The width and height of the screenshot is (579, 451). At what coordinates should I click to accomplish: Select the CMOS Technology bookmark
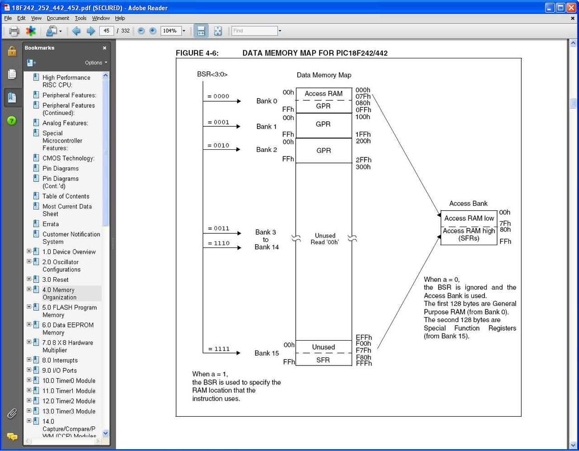click(x=68, y=158)
